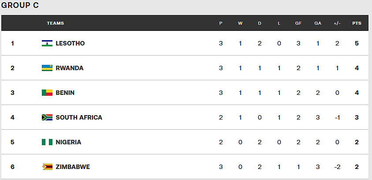Click the GA column header
The image size is (372, 180).
click(318, 23)
